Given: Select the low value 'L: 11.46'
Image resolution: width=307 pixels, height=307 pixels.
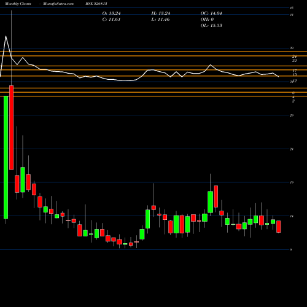Looking at the screenshot, I should click(160, 20).
